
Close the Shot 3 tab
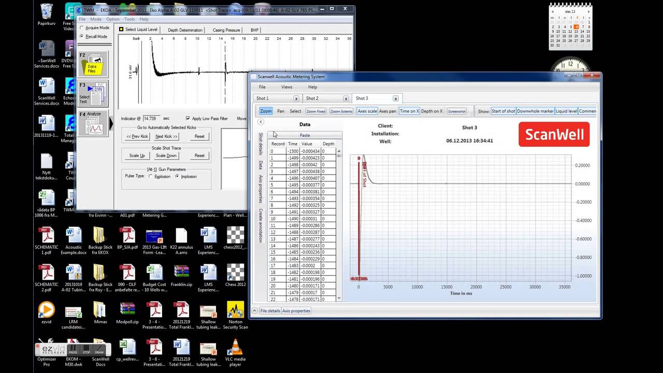tap(395, 98)
